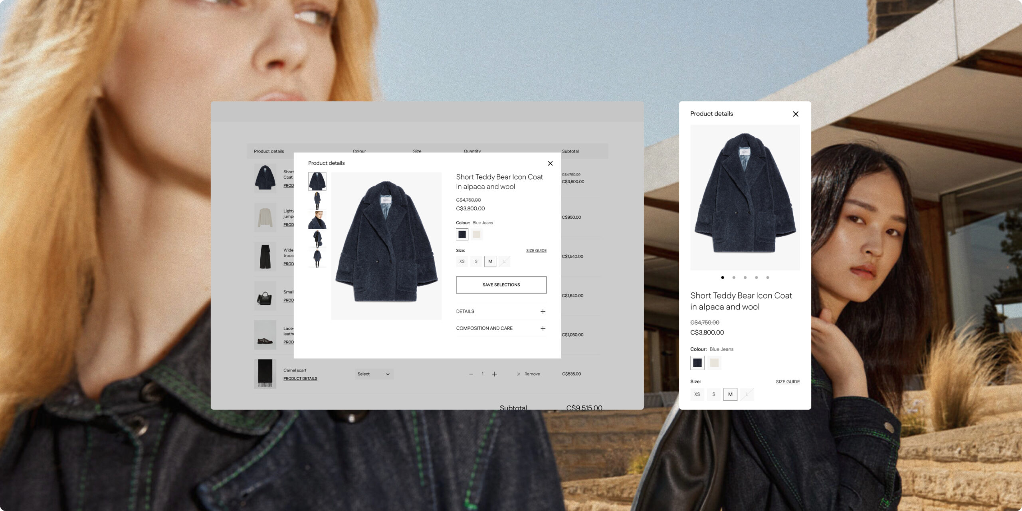Click coat title in desktop modal
This screenshot has height=511, width=1022.
click(x=499, y=182)
